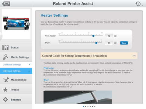This screenshot has height=109, width=146.
Task: Click the blue Print heater heading
Action: click(49, 68)
